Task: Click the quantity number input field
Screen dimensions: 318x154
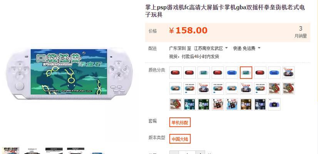Action: click(187, 152)
